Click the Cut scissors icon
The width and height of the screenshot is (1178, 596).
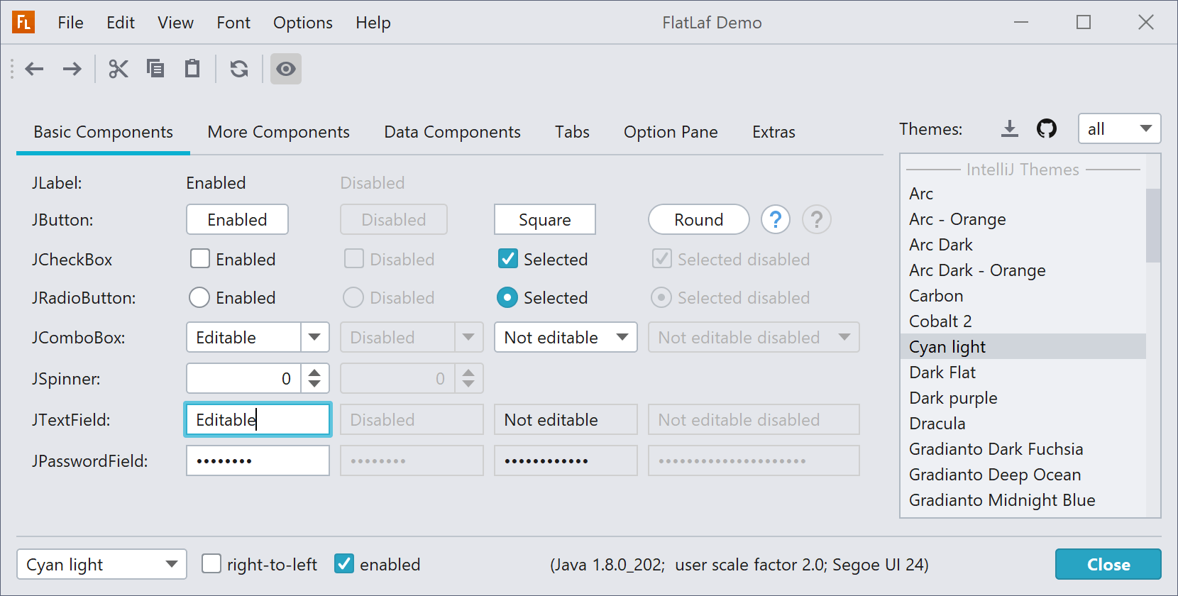tap(119, 69)
